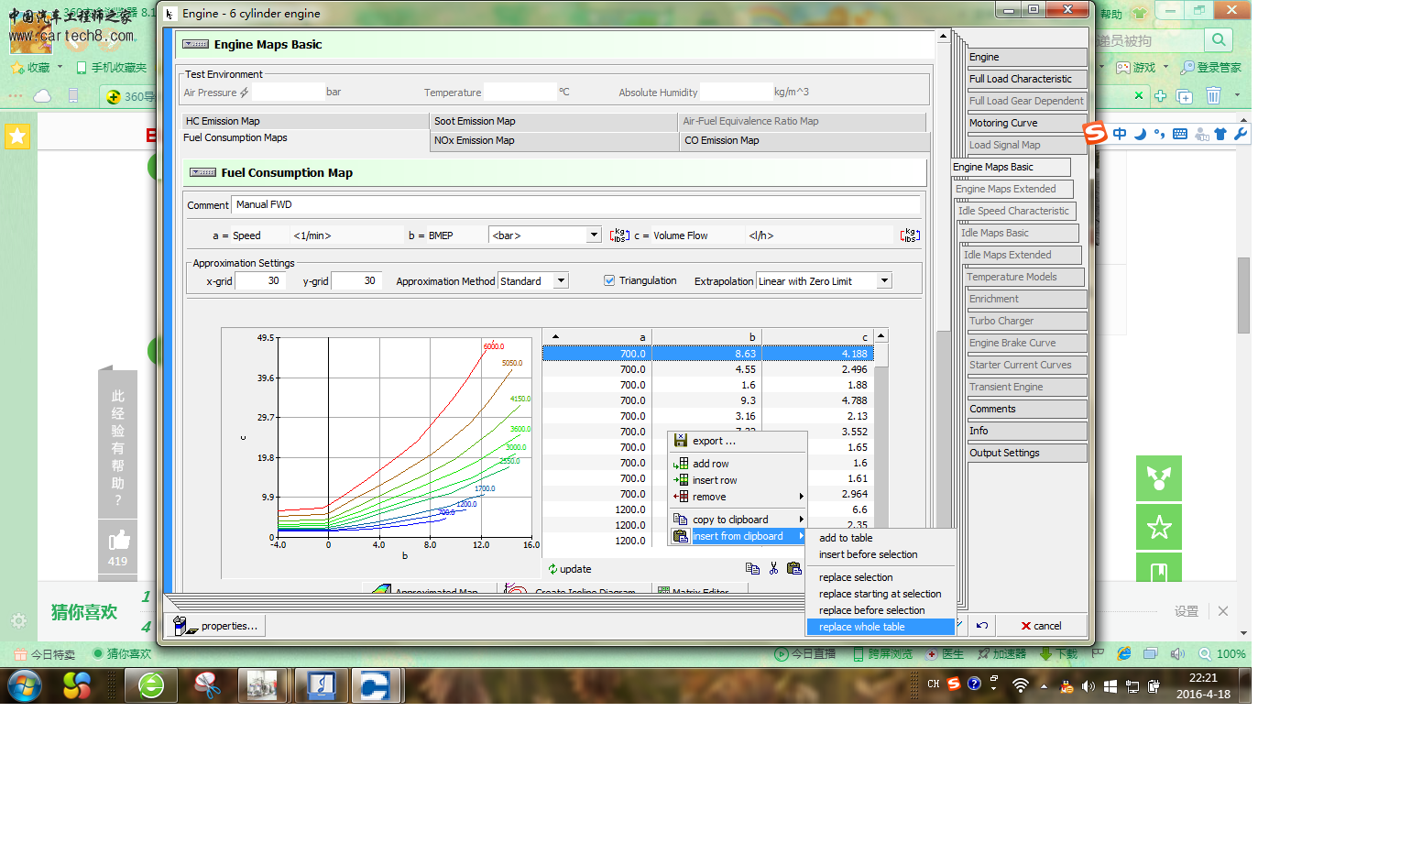
Task: Click the green share icon on right sidebar
Action: 1159,478
